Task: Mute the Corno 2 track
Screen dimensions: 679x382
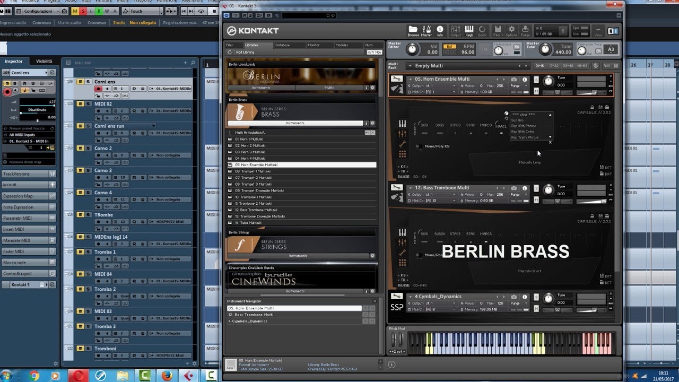Action: pyautogui.click(x=80, y=148)
